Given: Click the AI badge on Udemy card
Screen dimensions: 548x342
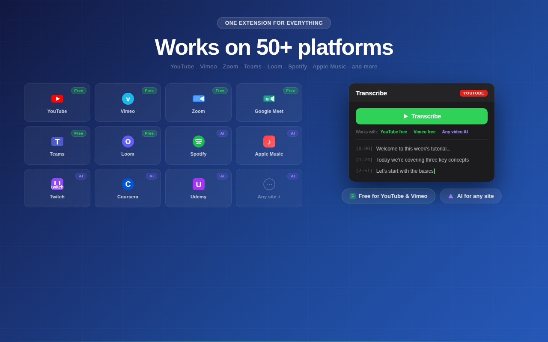Looking at the screenshot, I should tap(222, 176).
